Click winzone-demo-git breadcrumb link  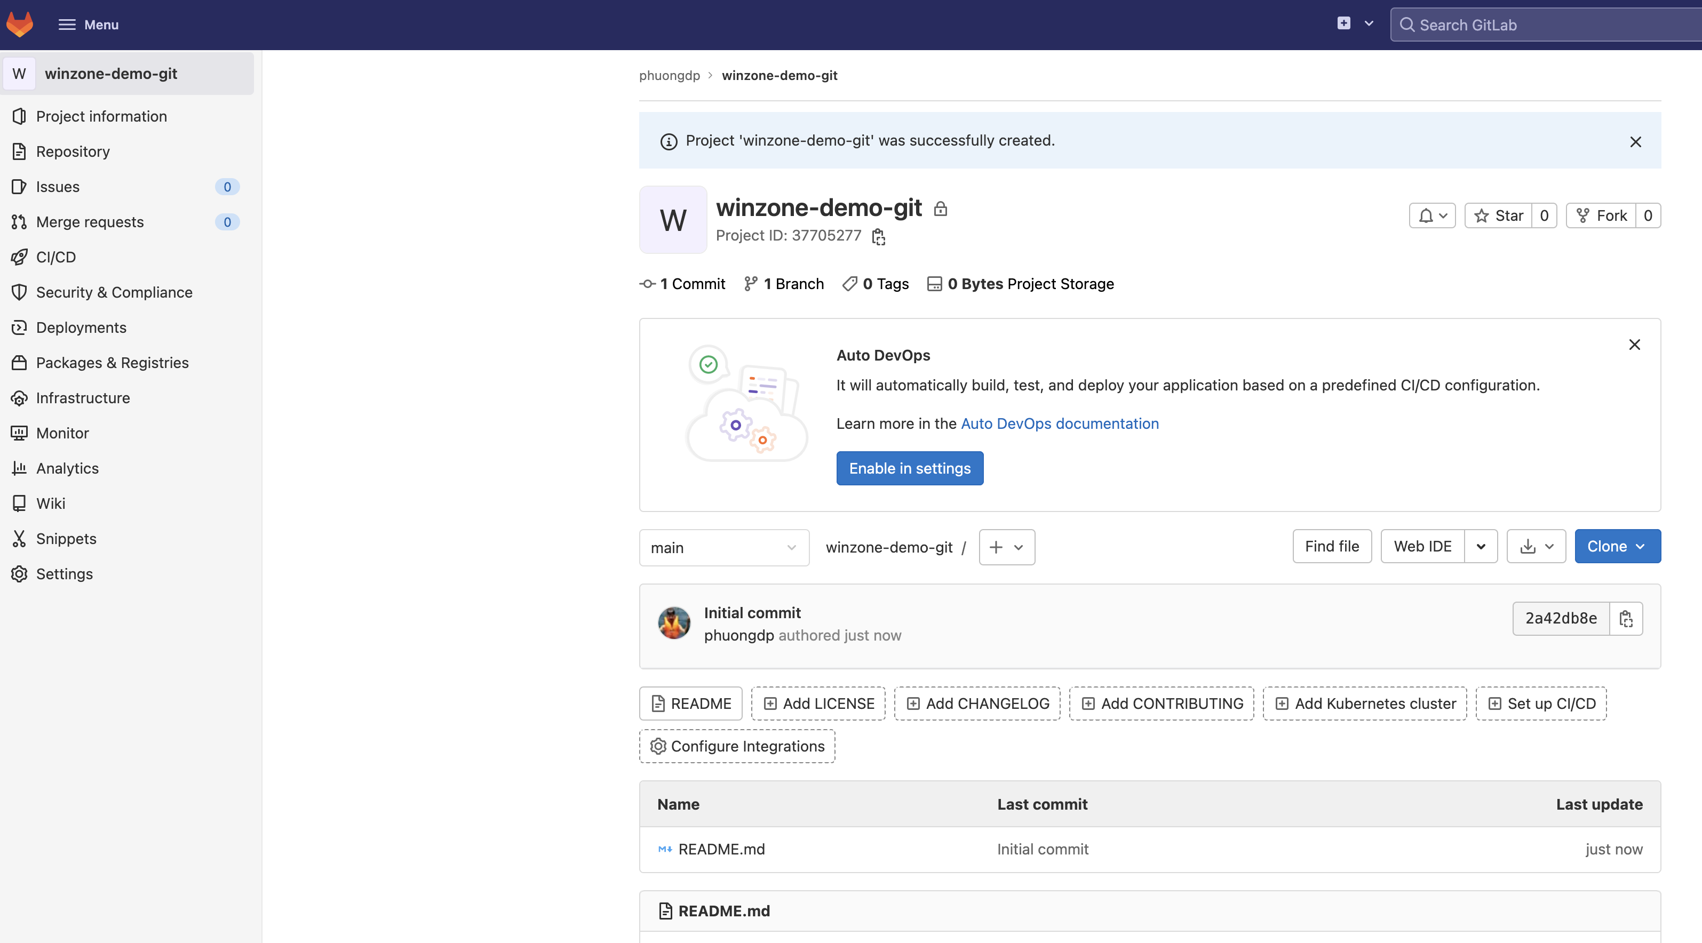pos(779,75)
